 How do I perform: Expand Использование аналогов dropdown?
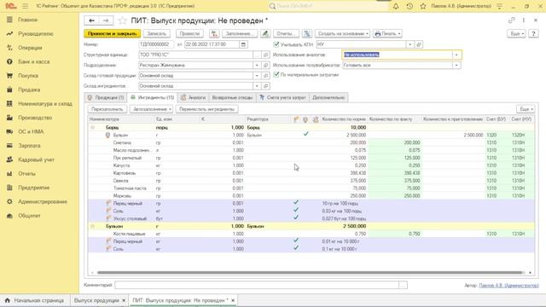tap(456, 55)
